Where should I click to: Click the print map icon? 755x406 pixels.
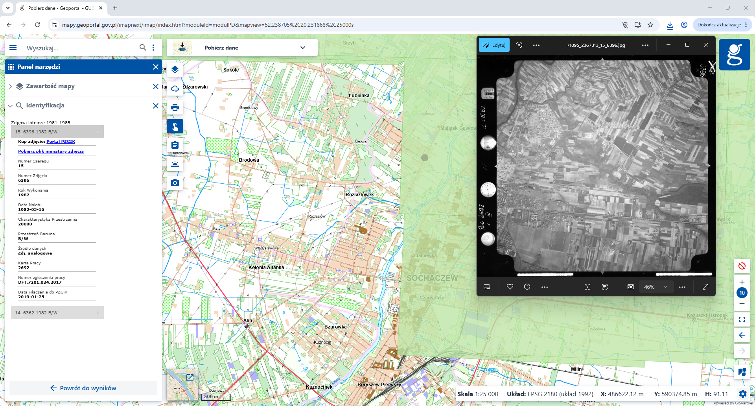[x=175, y=107]
